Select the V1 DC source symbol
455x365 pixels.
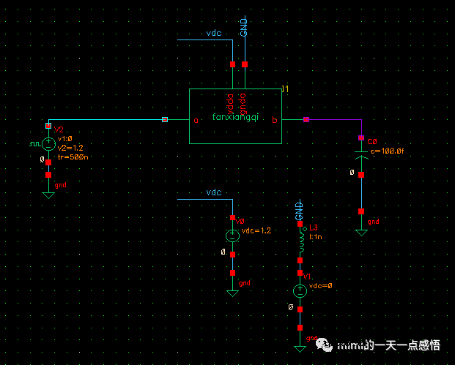[300, 290]
